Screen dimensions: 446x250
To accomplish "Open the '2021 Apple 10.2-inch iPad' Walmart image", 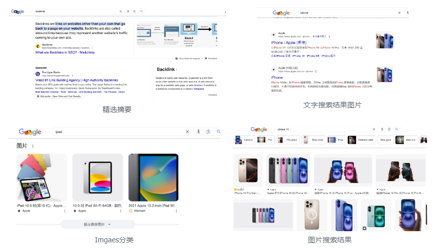I will click(x=154, y=177).
